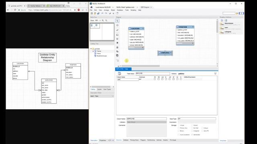The height and width of the screenshot is (144, 257).
Task: Click the save model toolbar icon
Action: coord(98,13)
